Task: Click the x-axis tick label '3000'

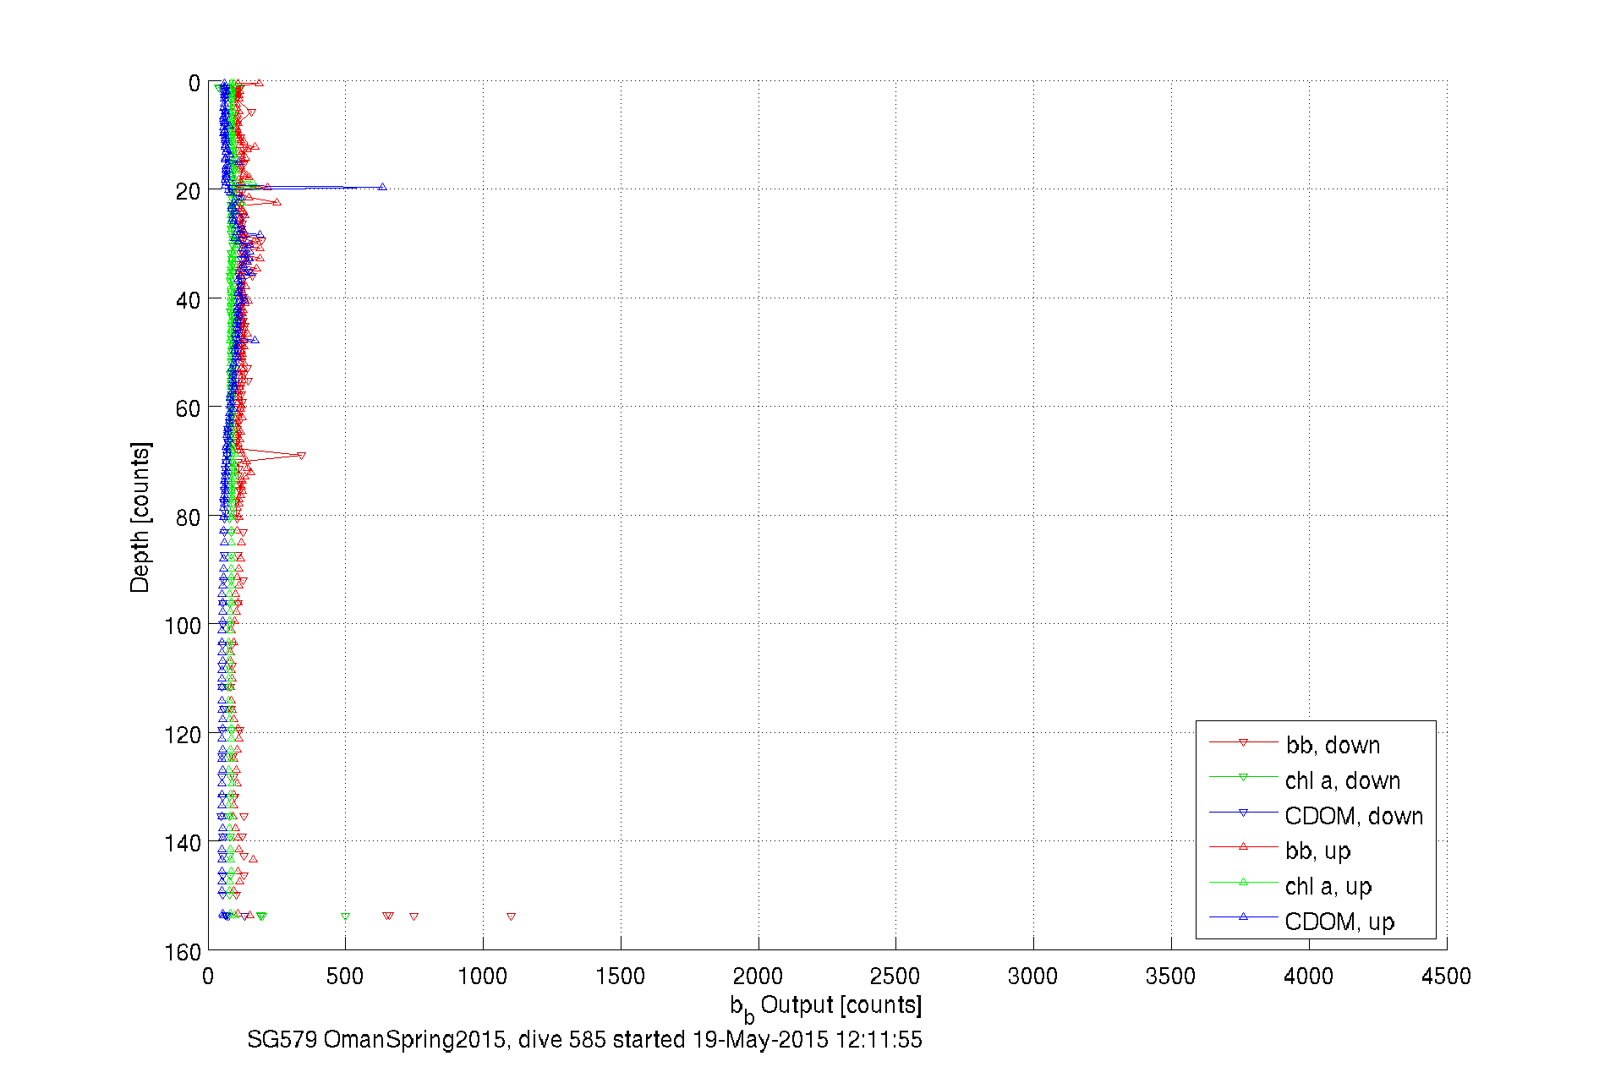Action: tap(1033, 977)
